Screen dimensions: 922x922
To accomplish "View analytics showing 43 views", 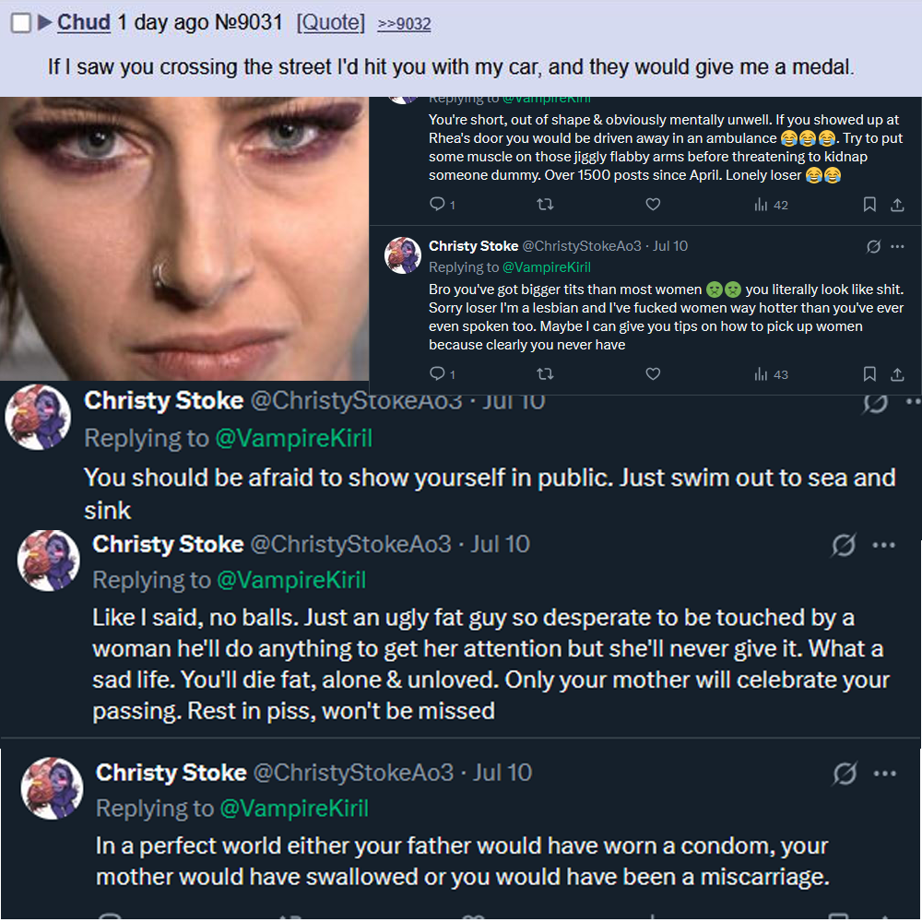I will point(771,373).
